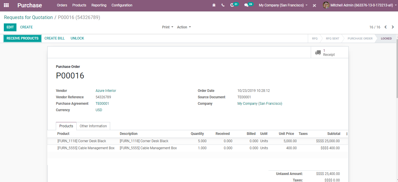The width and height of the screenshot is (398, 182).
Task: Click the RFQ status stage
Action: [x=315, y=39]
